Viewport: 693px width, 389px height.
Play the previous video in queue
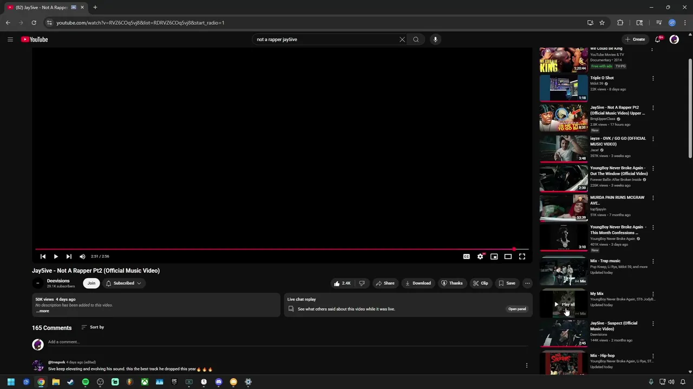click(43, 257)
